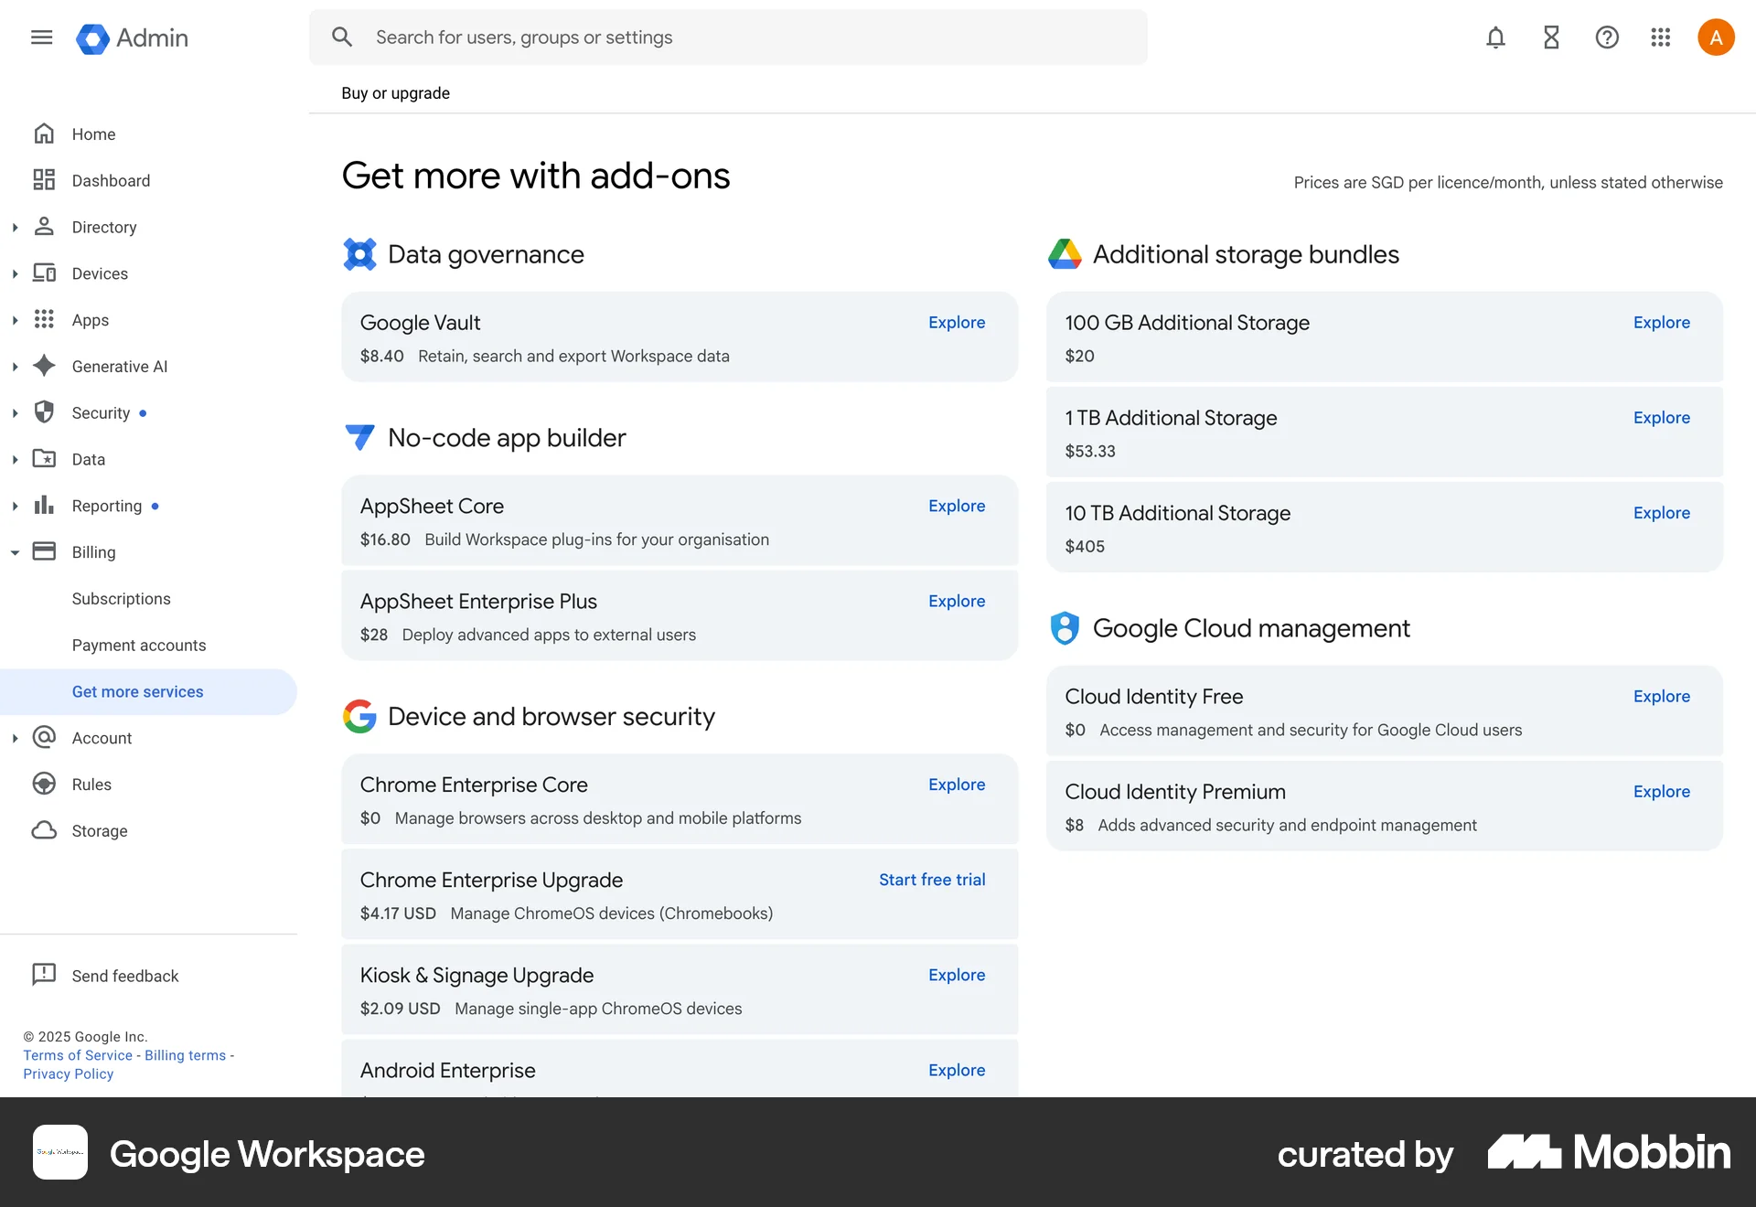Screen dimensions: 1756x1207
Task: Explore the Google Vault add-on
Action: 956,323
